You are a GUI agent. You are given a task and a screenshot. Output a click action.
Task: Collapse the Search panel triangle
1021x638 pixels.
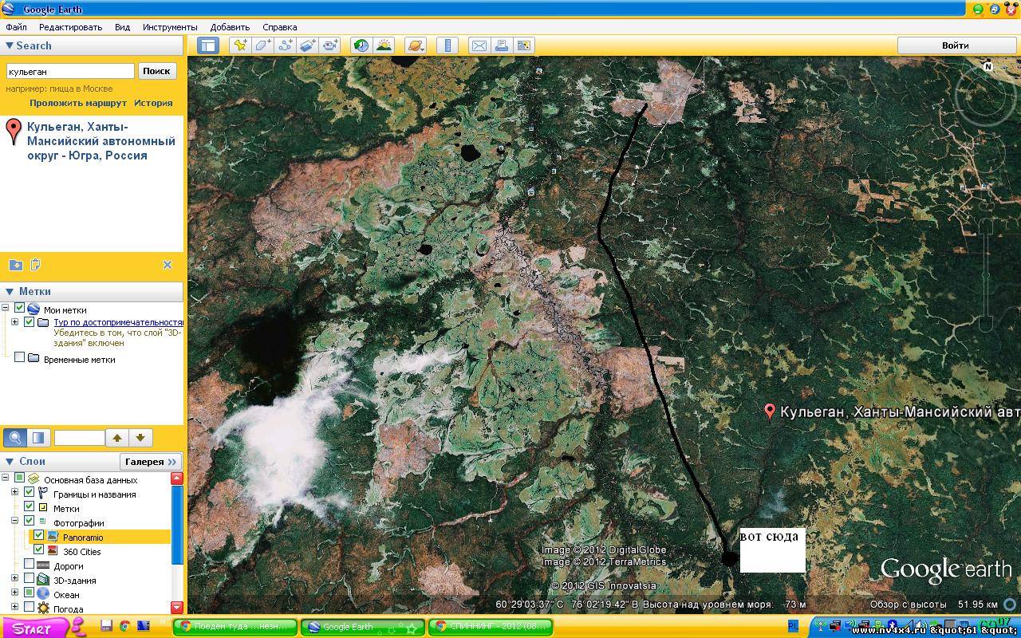coord(9,46)
